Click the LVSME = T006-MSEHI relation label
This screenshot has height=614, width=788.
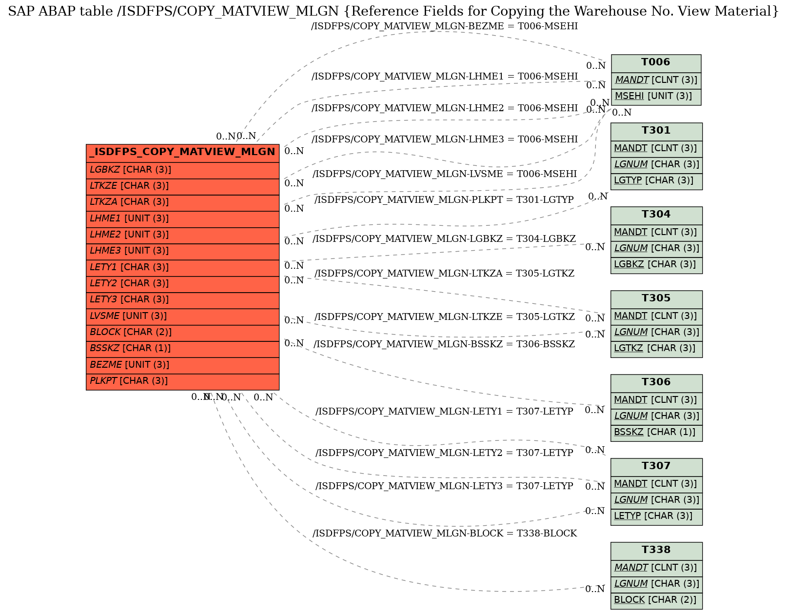click(444, 175)
